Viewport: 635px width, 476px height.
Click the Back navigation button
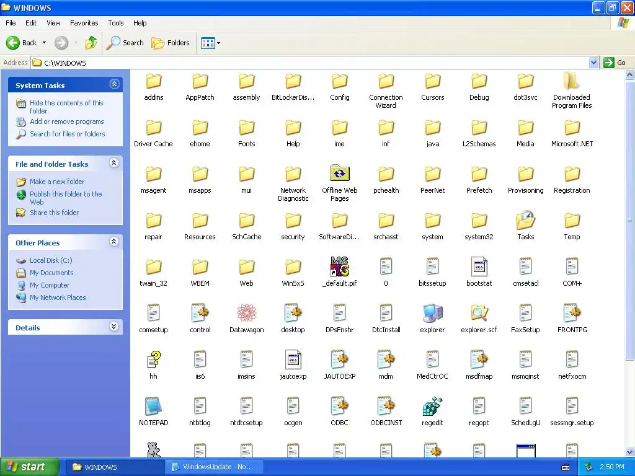22,43
